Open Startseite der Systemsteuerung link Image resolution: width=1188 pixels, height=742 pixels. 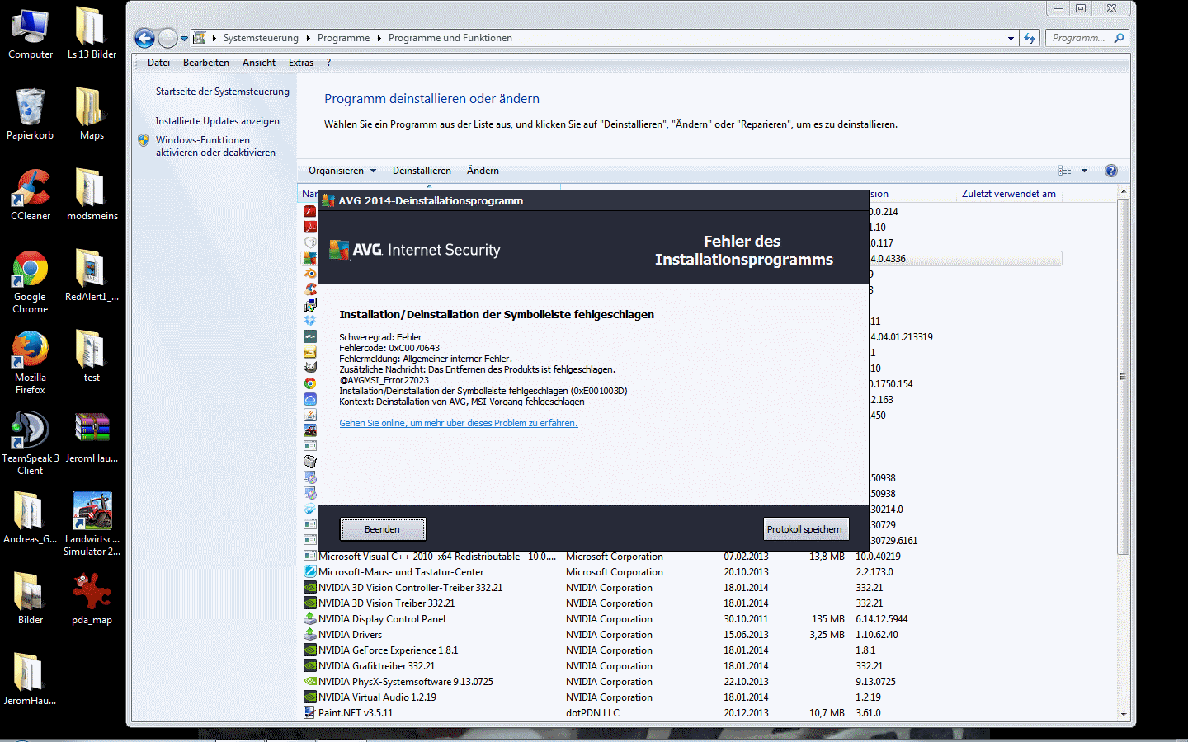click(x=223, y=92)
